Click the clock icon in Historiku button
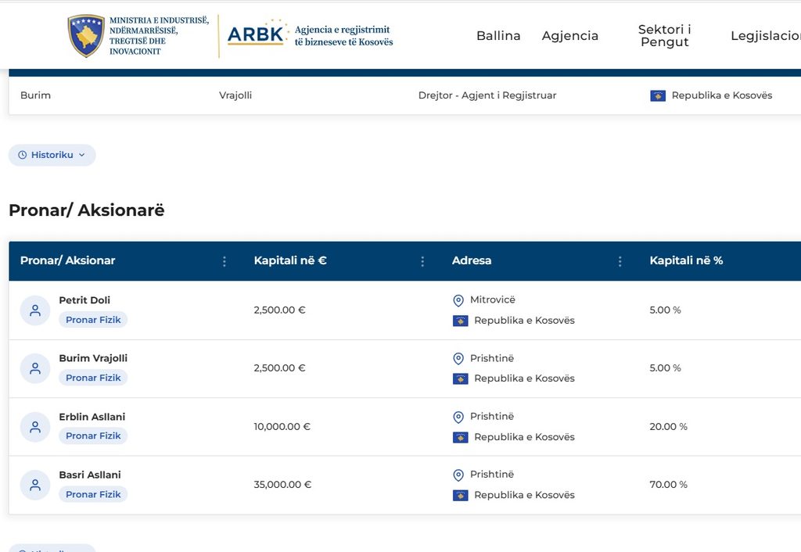 click(x=23, y=155)
